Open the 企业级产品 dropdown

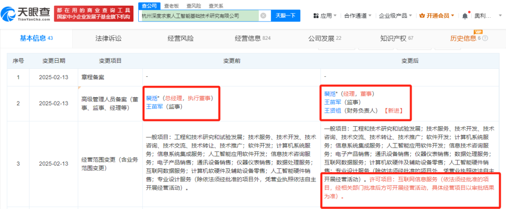tap(395, 15)
